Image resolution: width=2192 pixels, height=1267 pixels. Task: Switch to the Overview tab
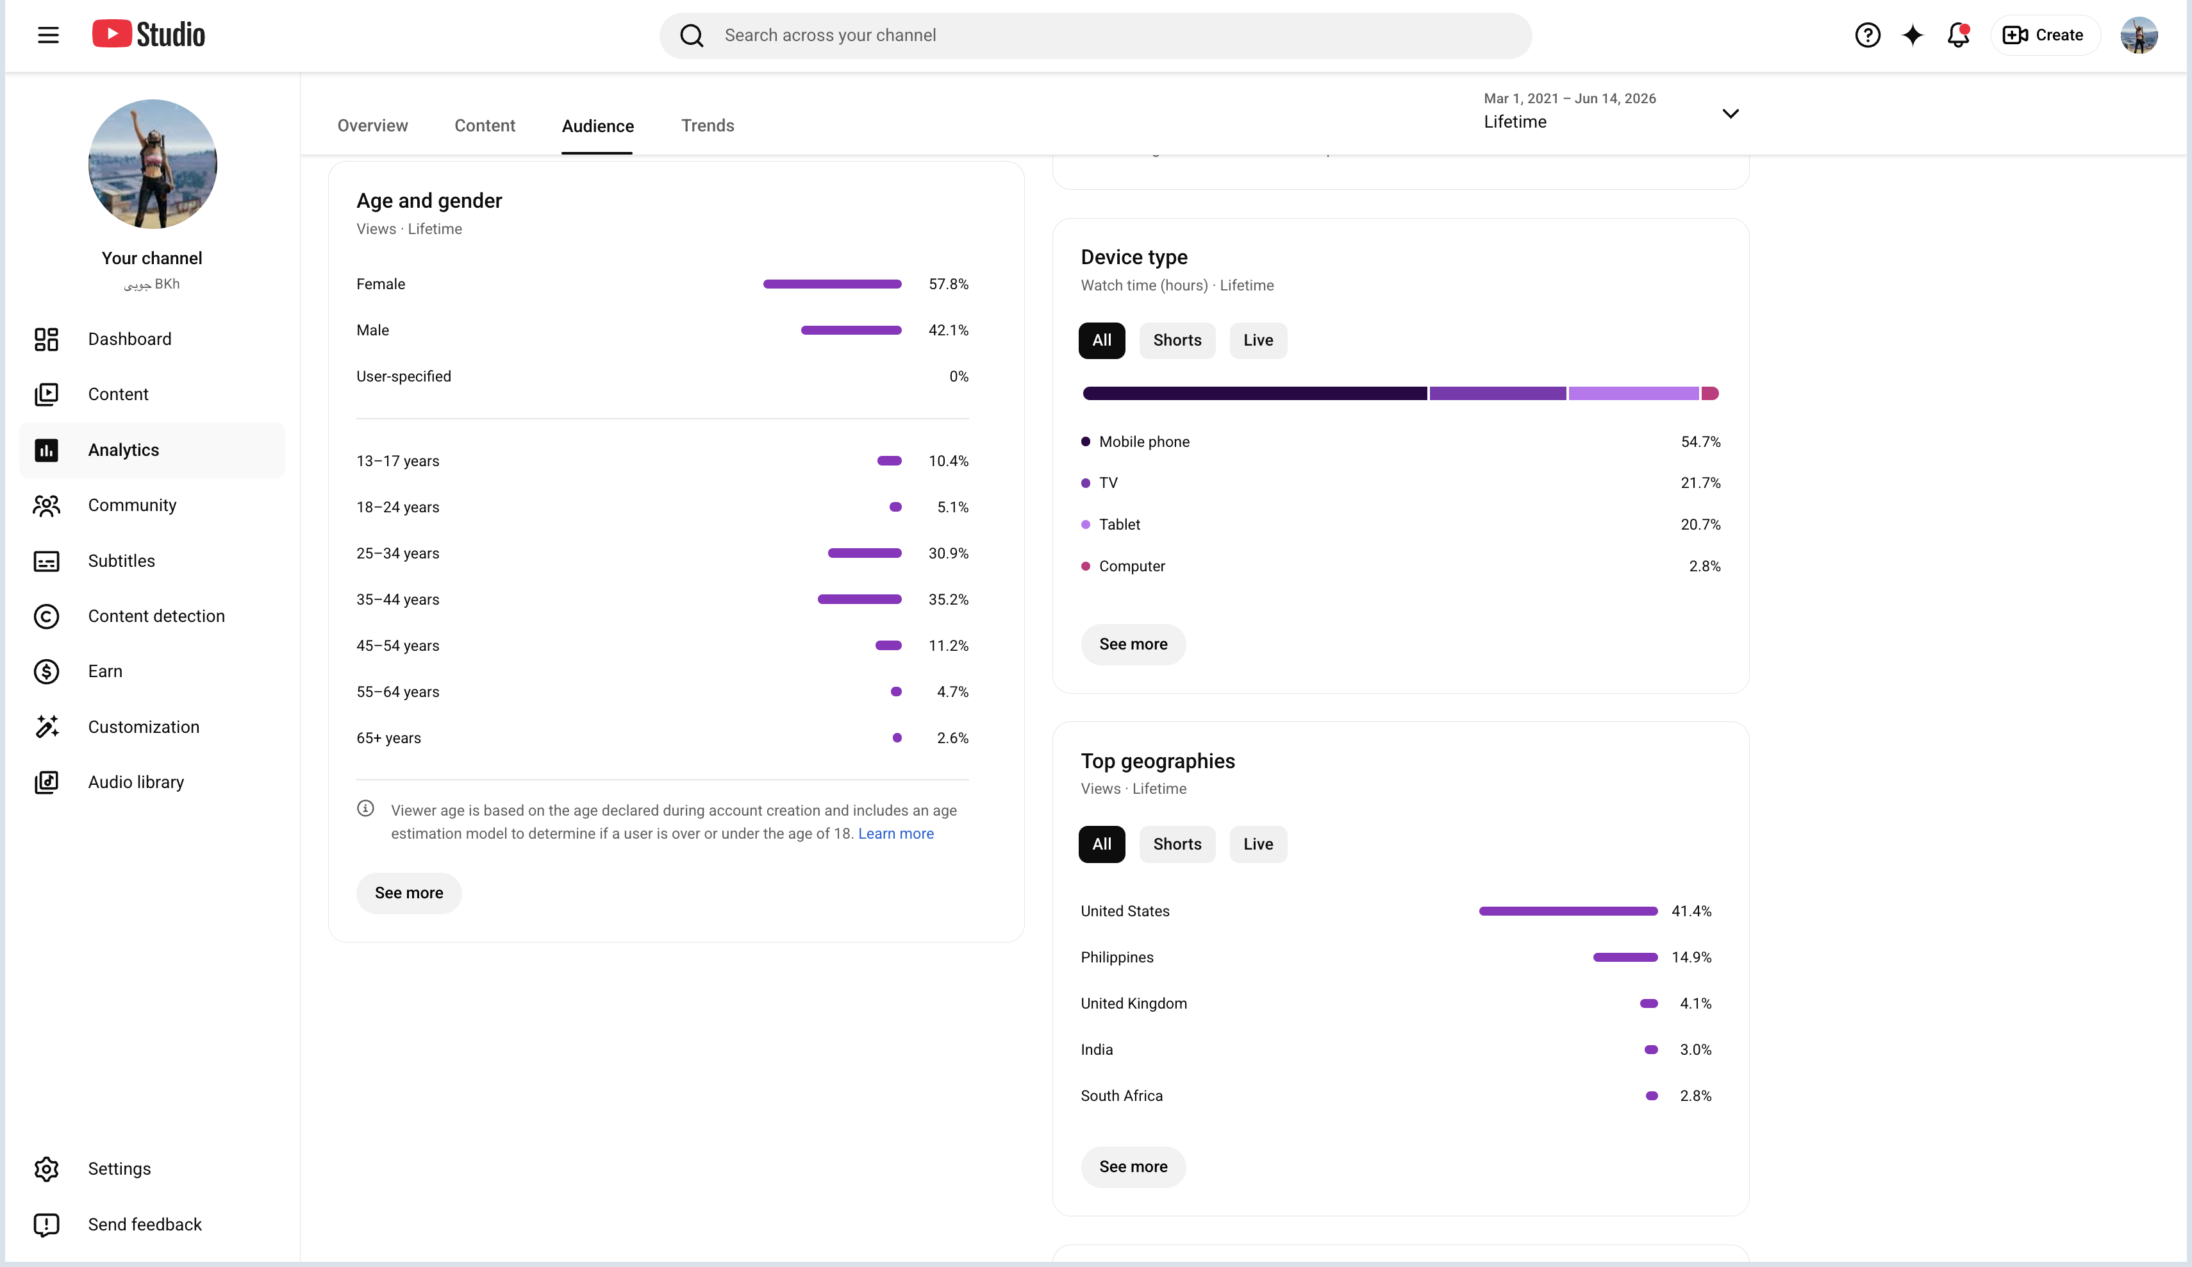(372, 125)
